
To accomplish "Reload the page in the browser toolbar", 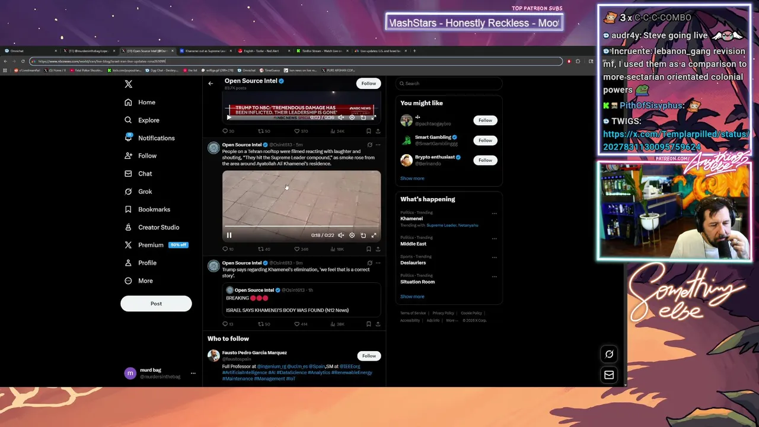I will coord(23,61).
